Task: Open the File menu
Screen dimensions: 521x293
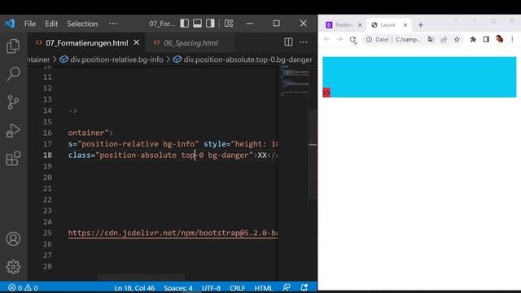Action: [30, 24]
